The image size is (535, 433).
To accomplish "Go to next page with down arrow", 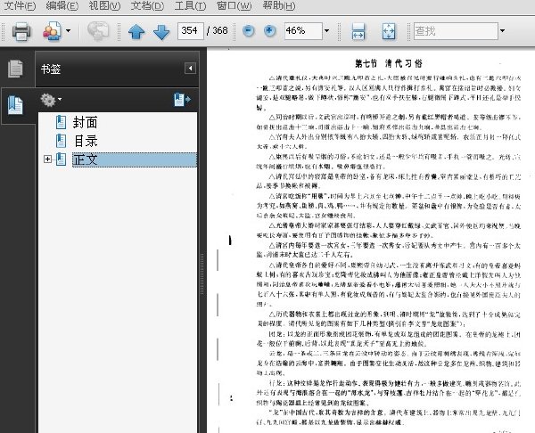I will pos(161,32).
